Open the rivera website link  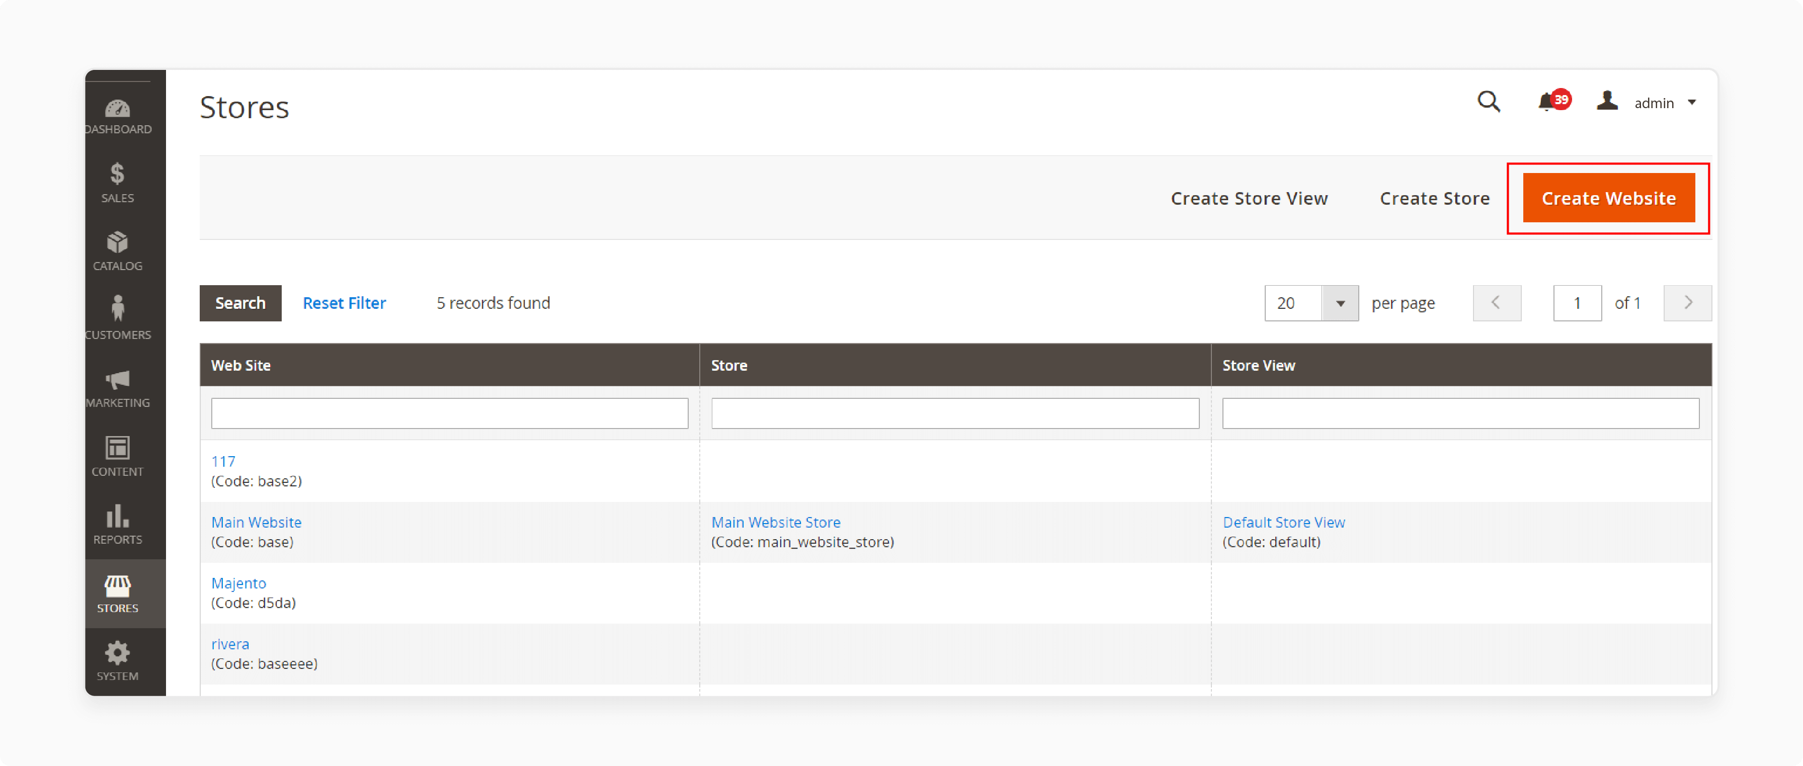click(230, 644)
